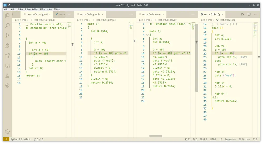Click gcc breadcrumb in the gimple editor
Image resolution: width=263 pixels, height=144 pixels.
pos(79,20)
